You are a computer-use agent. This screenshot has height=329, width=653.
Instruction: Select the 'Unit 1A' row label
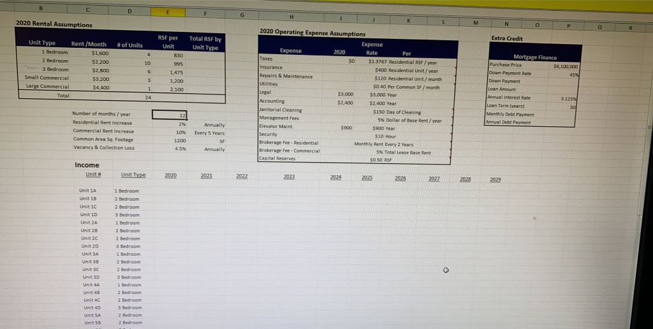coord(87,190)
